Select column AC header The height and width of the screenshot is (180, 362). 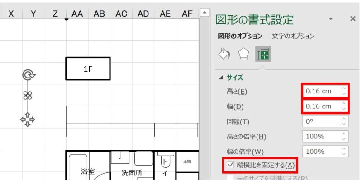[x=121, y=14]
